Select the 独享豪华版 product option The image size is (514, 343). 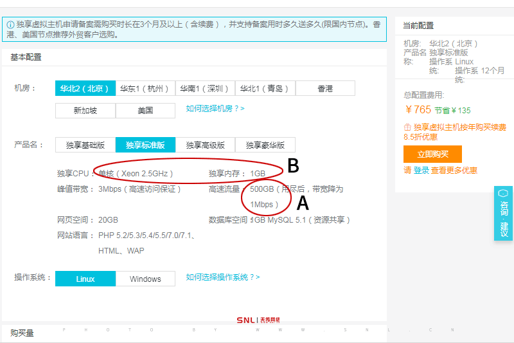point(265,145)
